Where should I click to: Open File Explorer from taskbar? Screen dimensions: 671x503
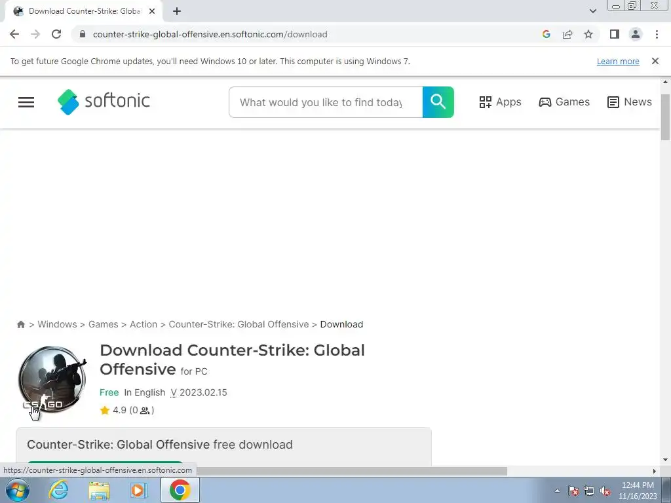[99, 491]
